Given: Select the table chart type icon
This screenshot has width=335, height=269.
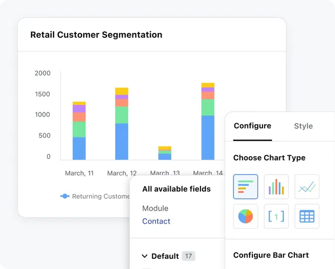Looking at the screenshot, I should click(307, 217).
